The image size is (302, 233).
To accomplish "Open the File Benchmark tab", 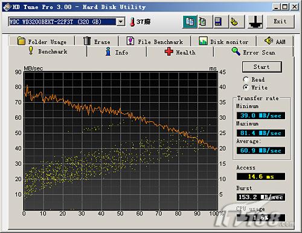I will tap(155, 41).
